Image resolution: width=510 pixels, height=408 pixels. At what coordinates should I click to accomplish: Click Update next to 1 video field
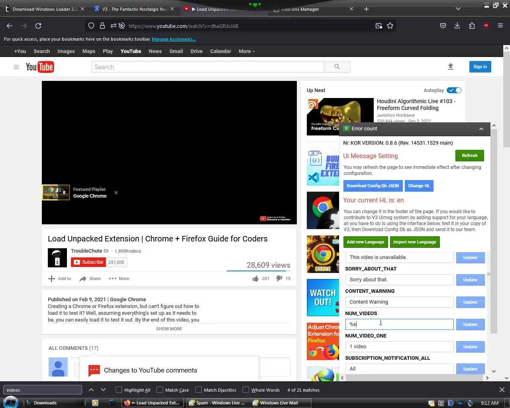click(x=470, y=347)
